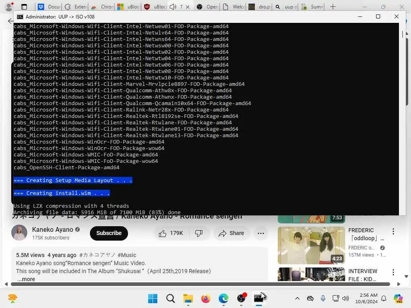Open the network status tray icon
Viewport: 411px width, 308px height.
pyautogui.click(x=336, y=298)
